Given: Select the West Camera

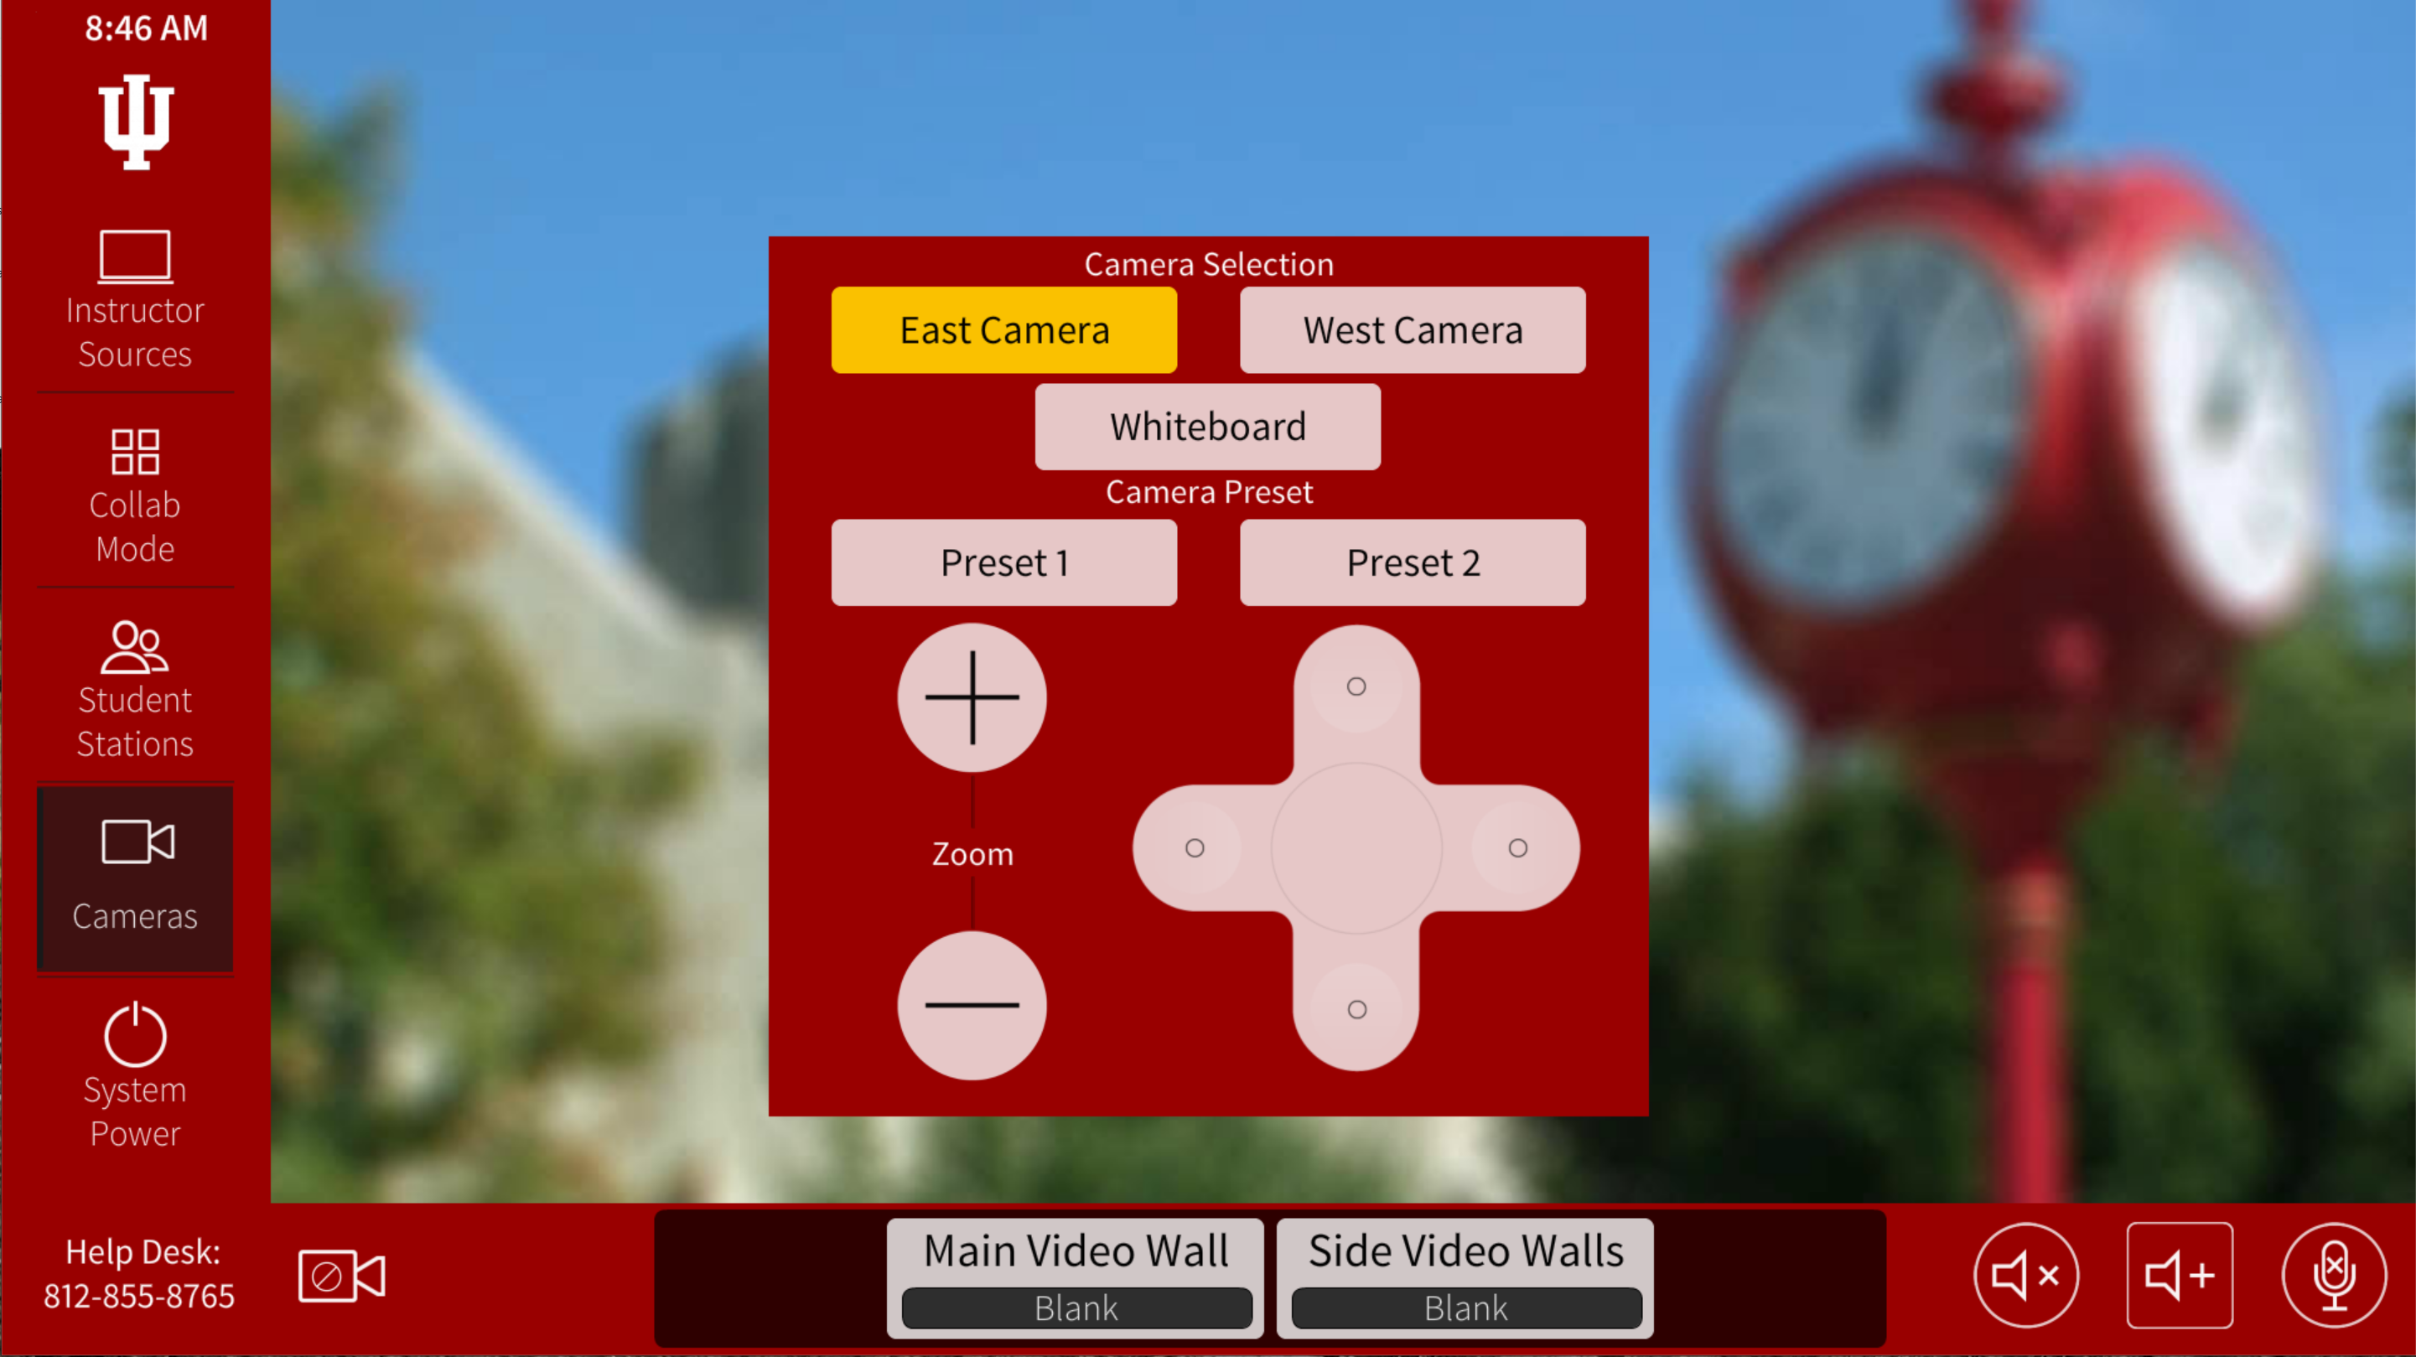Looking at the screenshot, I should pyautogui.click(x=1410, y=329).
